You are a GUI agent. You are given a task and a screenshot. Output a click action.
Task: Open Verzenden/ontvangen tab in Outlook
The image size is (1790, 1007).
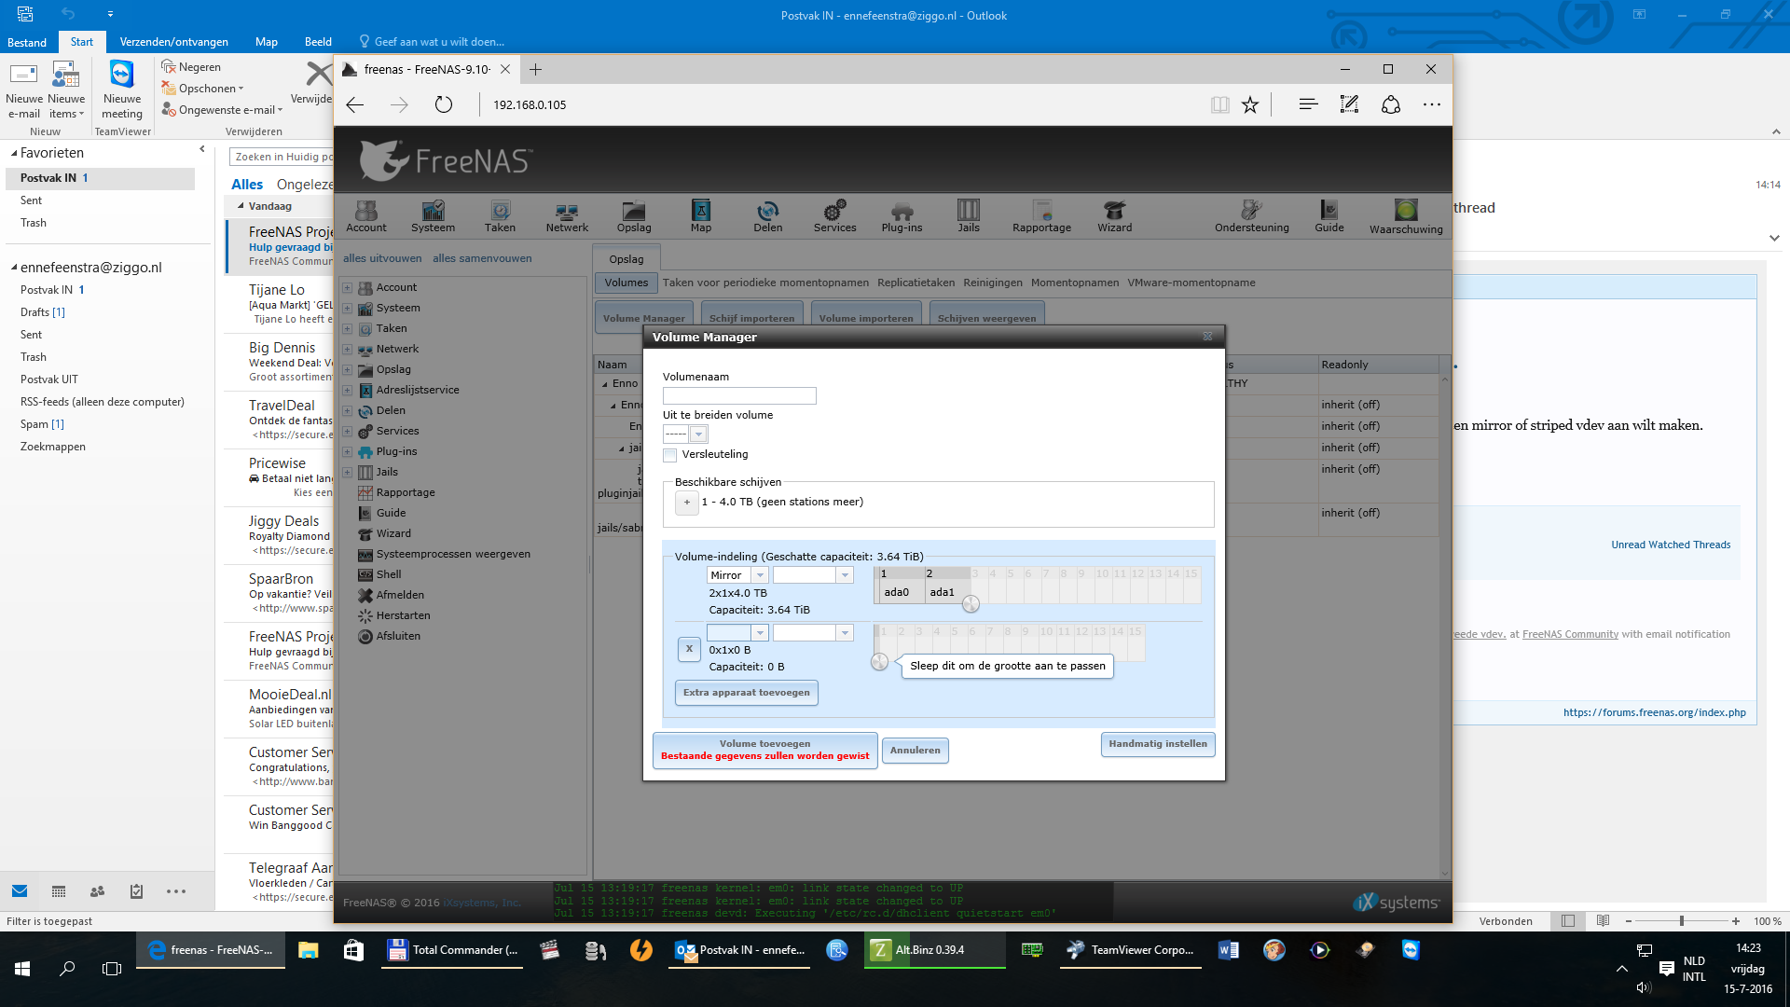point(174,42)
